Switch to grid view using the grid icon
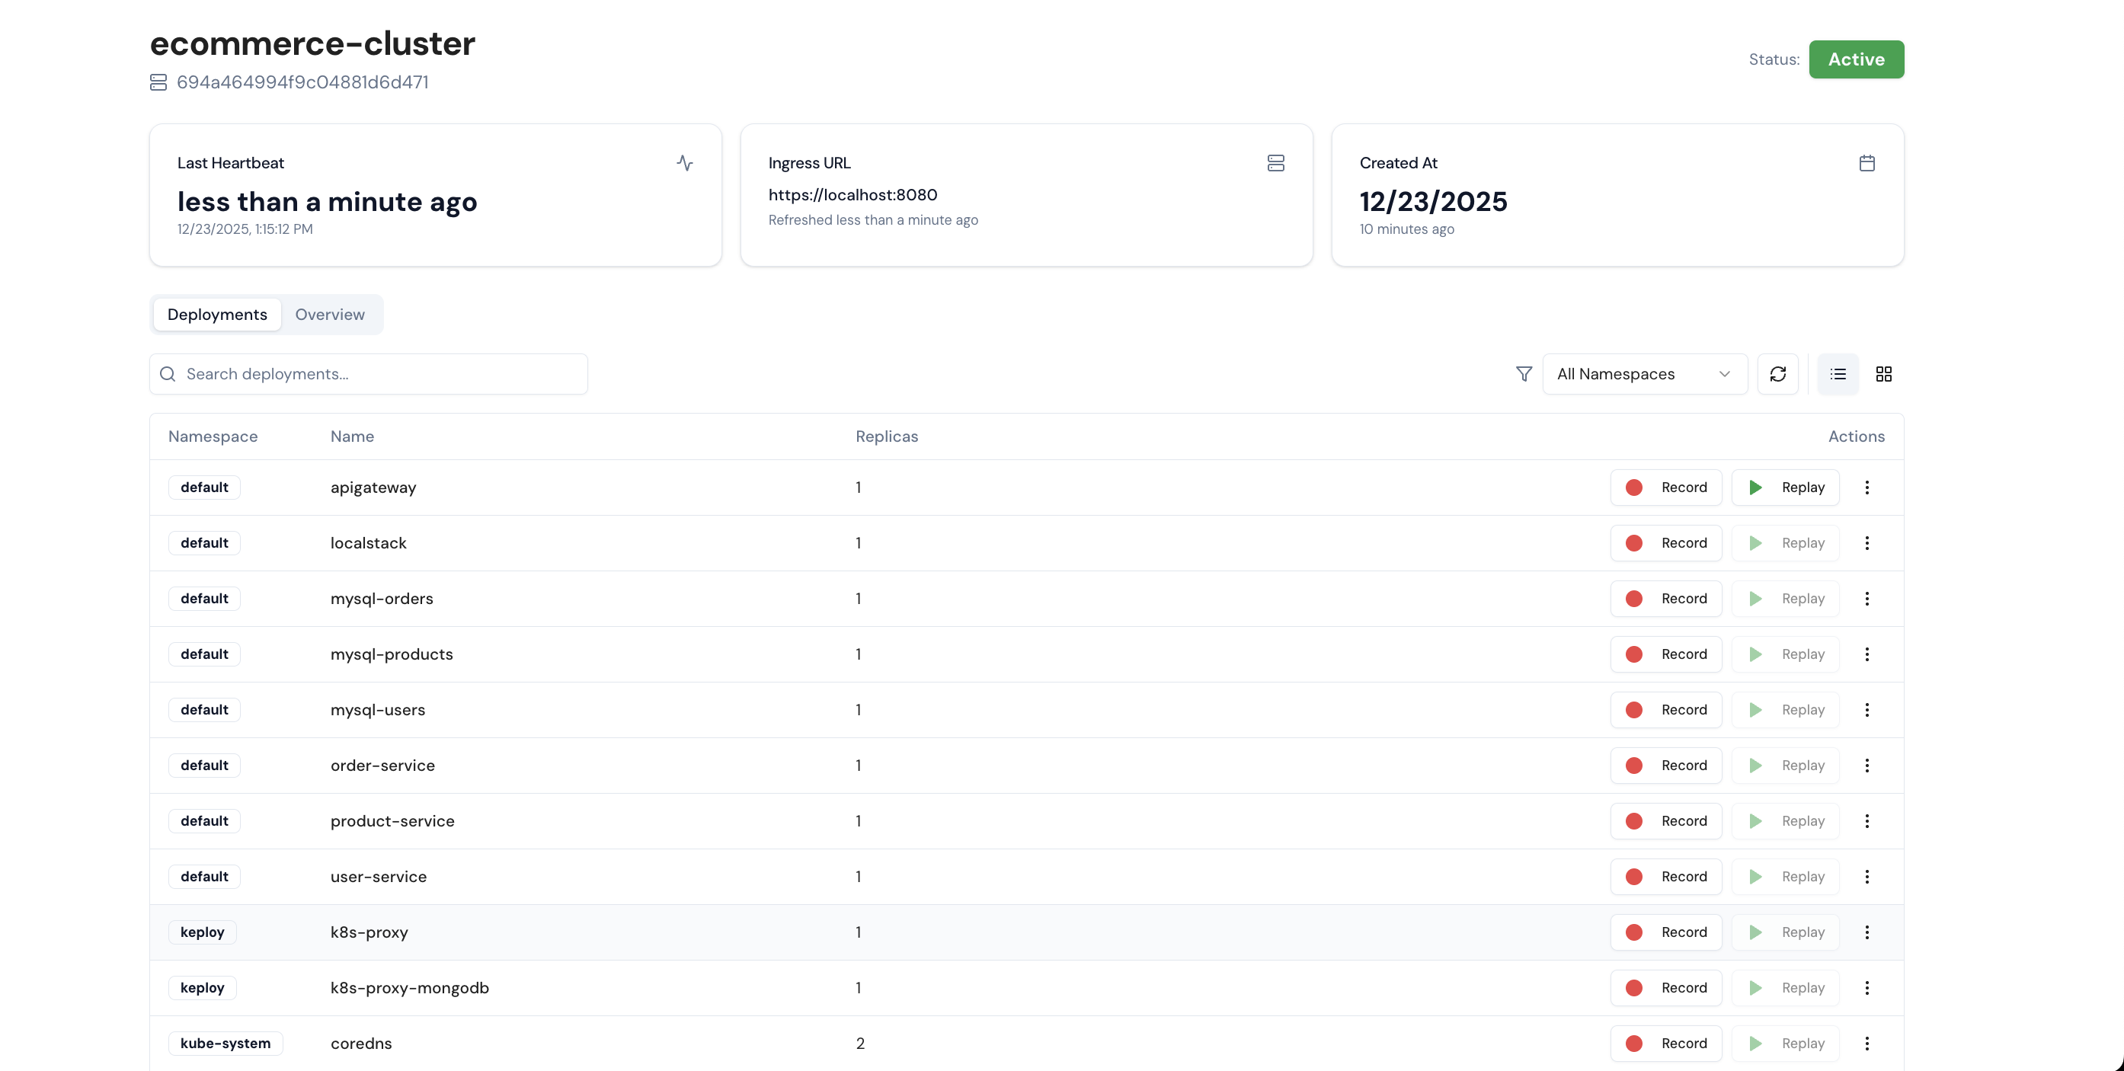This screenshot has height=1071, width=2124. point(1884,373)
